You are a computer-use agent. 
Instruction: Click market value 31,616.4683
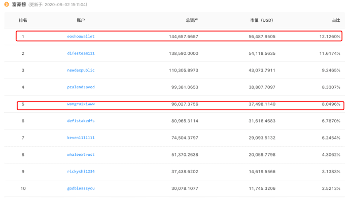(x=262, y=121)
